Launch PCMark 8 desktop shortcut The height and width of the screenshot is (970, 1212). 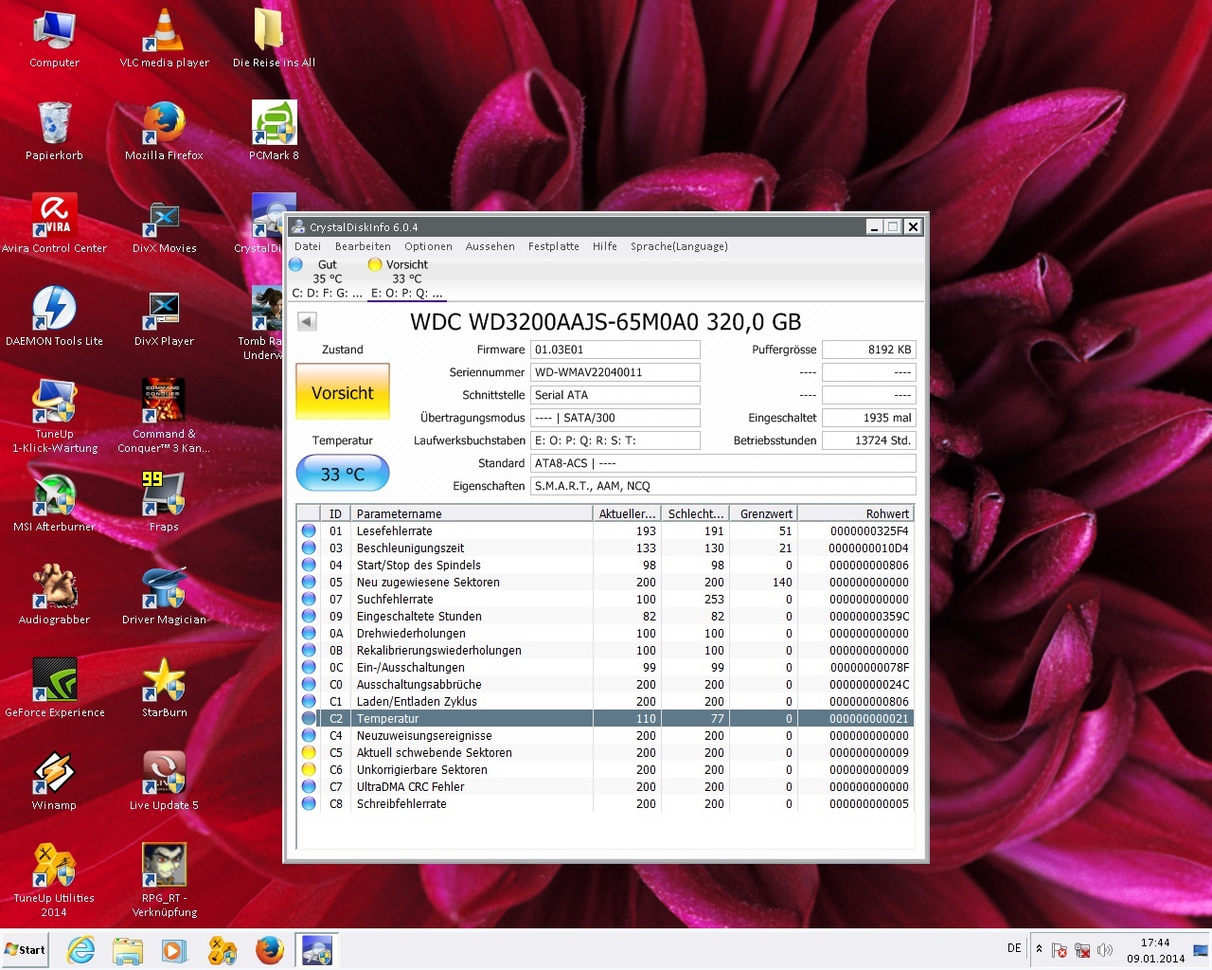coord(274,131)
